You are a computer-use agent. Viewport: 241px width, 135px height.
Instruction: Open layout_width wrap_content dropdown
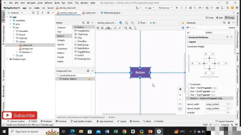pyautogui.click(x=228, y=104)
